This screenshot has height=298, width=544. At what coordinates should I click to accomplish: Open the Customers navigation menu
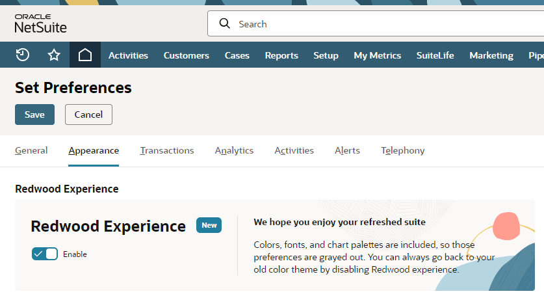tap(187, 55)
